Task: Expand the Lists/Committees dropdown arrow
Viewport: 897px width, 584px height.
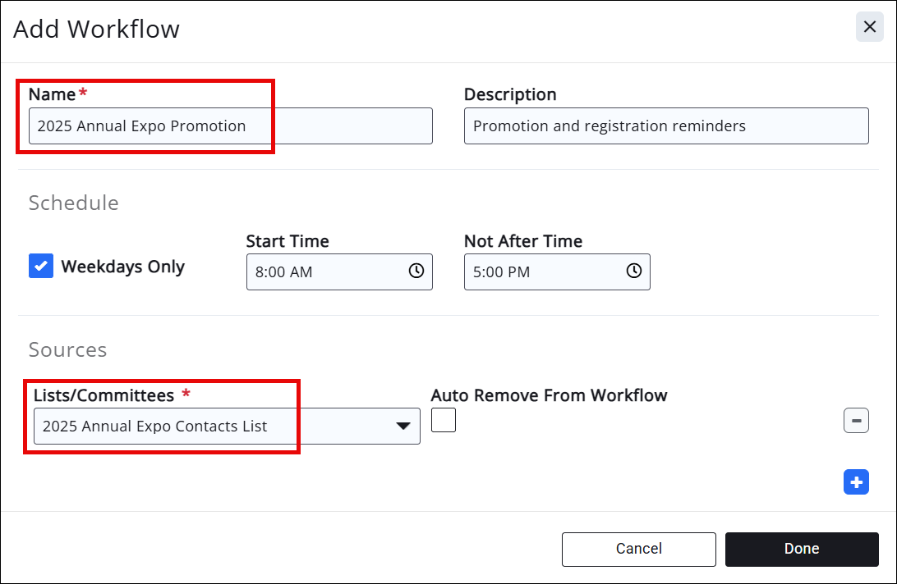Action: pyautogui.click(x=402, y=426)
